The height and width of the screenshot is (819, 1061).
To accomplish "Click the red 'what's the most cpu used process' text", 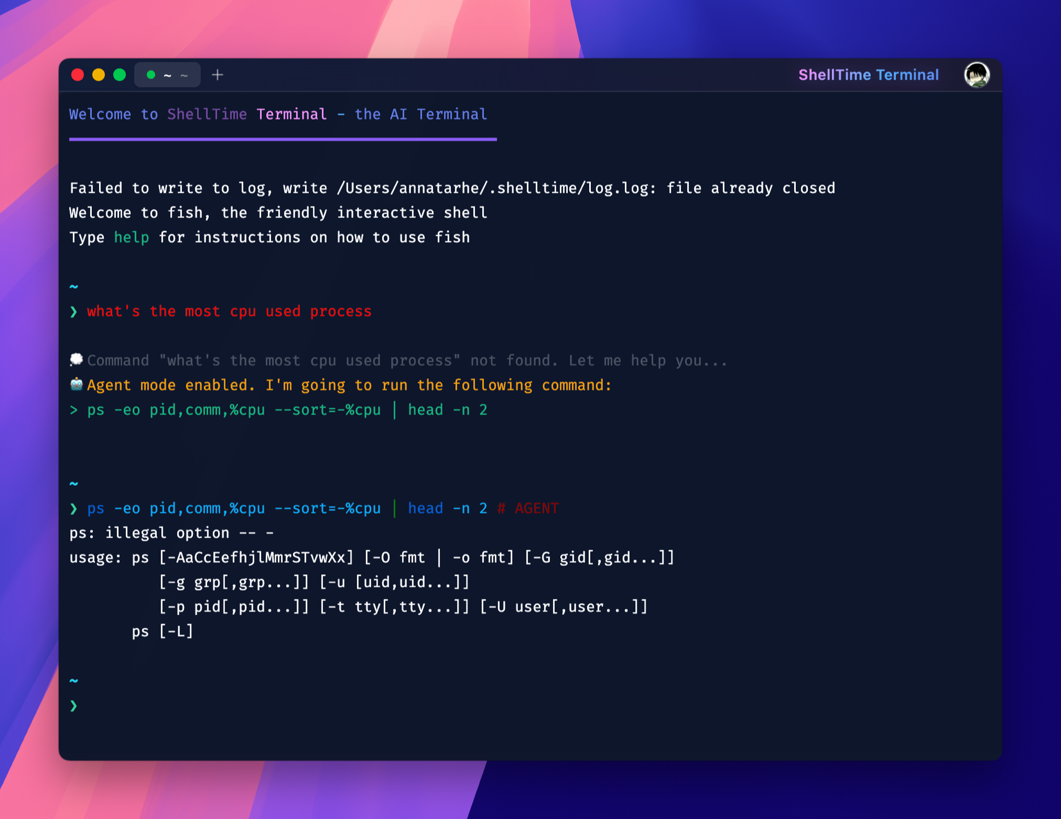I will 229,311.
